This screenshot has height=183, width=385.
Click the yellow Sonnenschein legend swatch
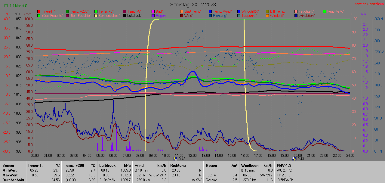tap(96, 16)
